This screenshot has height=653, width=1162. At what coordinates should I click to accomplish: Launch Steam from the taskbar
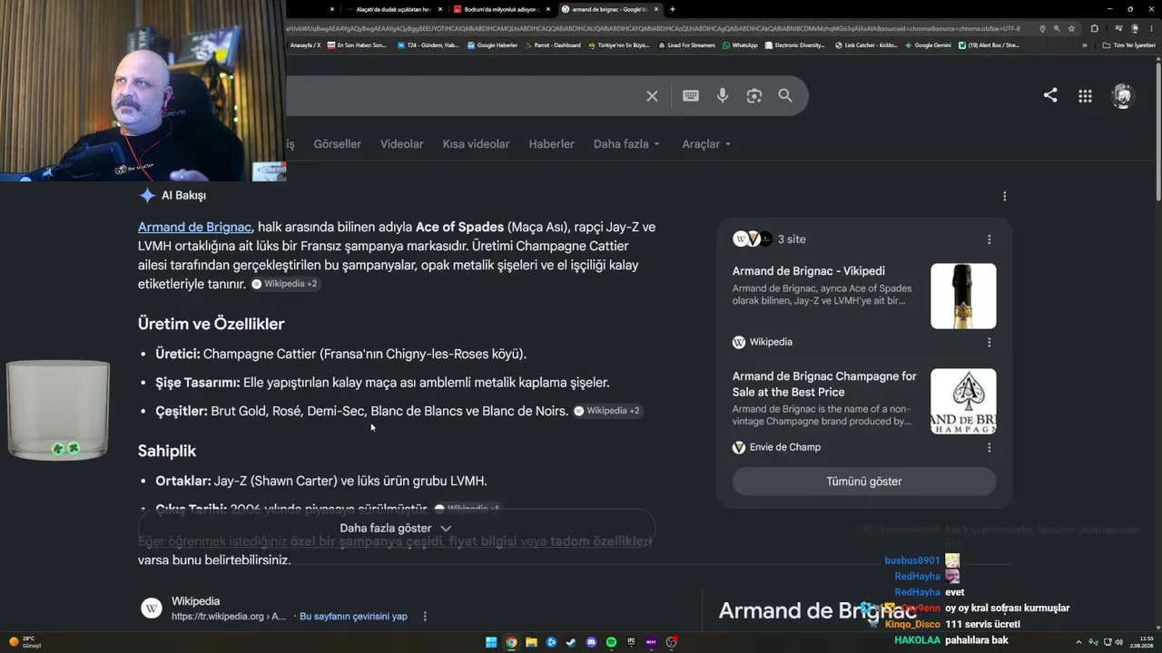[571, 642]
